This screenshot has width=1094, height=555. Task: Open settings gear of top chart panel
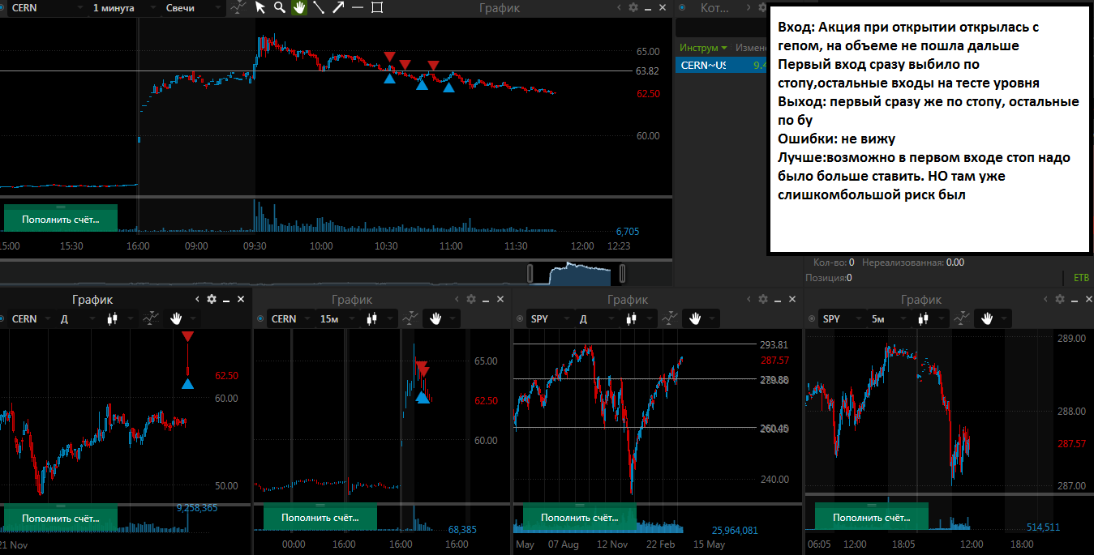(633, 8)
